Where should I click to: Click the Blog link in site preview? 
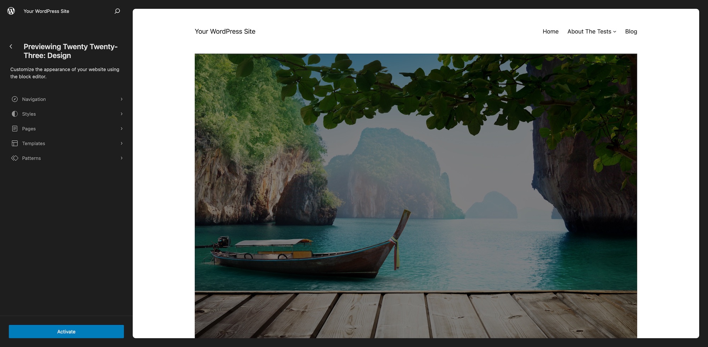[x=631, y=31]
